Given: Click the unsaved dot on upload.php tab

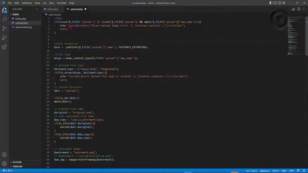Looking at the screenshot, I should tap(86, 9).
